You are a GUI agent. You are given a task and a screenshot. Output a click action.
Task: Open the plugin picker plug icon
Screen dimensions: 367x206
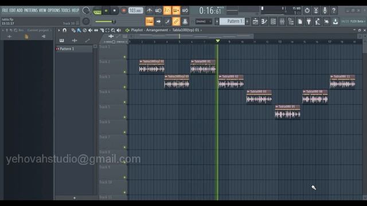click(x=309, y=22)
